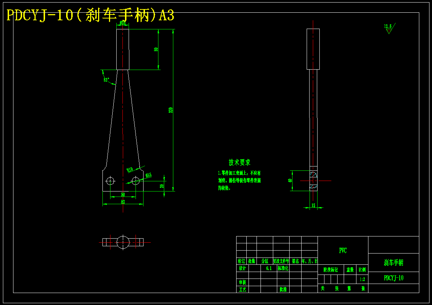
Task: Select the PVC material text
Action: coord(343,251)
